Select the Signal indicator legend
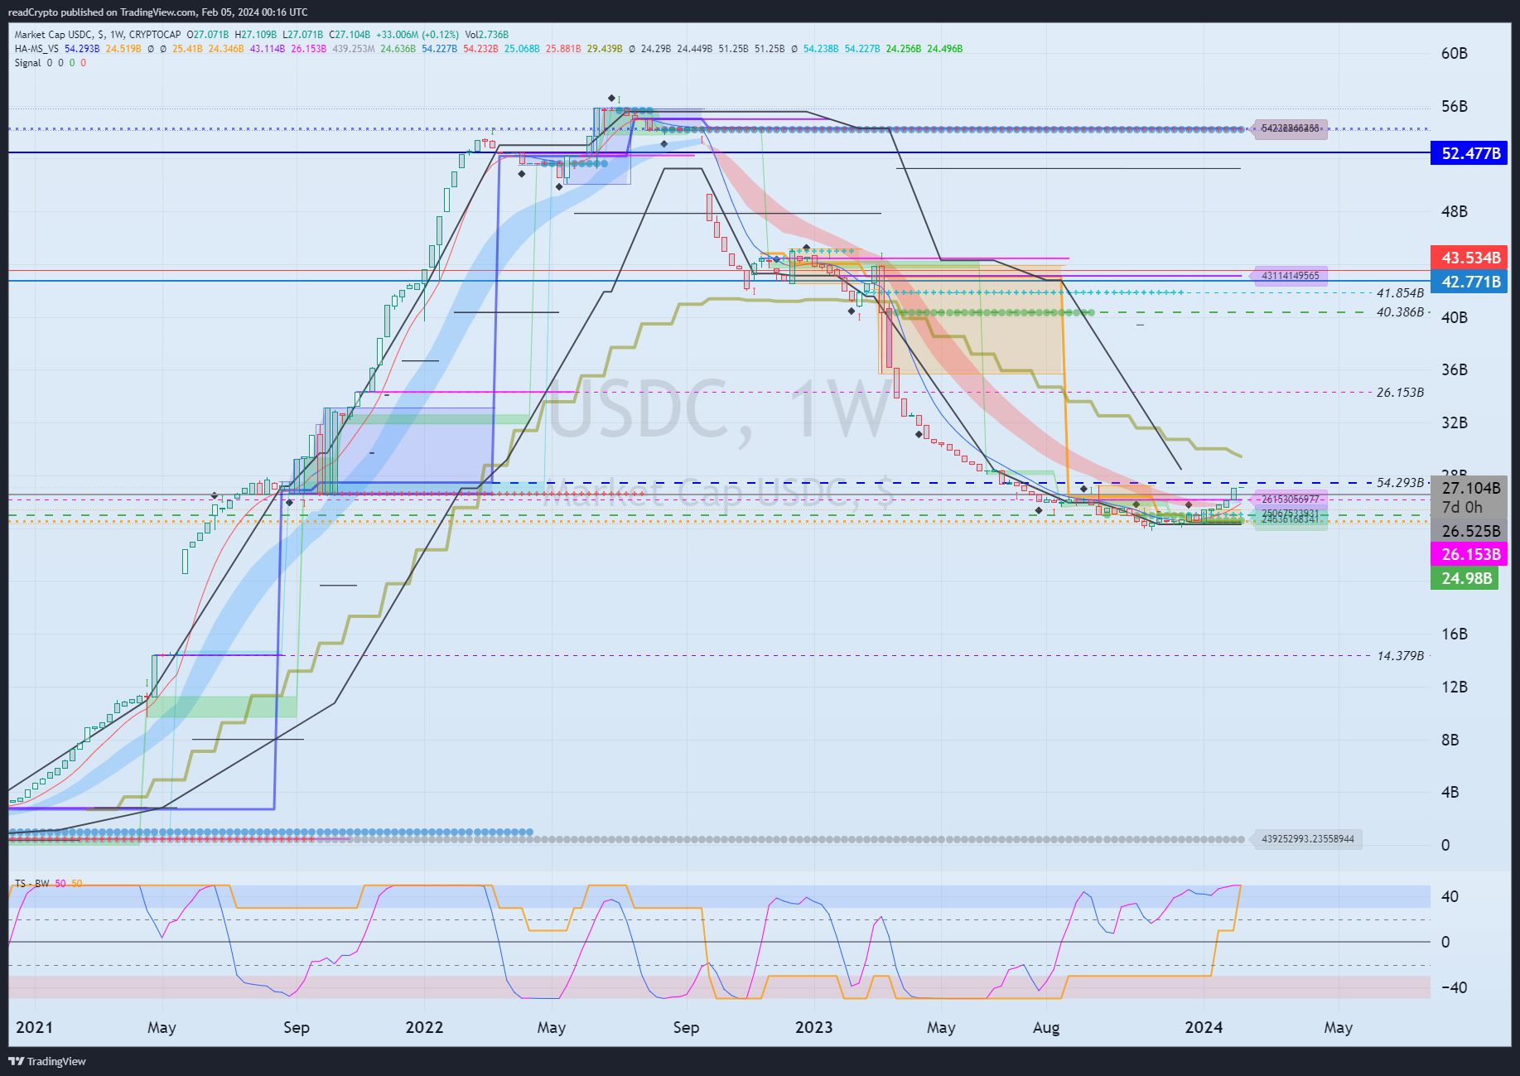 pyautogui.click(x=28, y=63)
